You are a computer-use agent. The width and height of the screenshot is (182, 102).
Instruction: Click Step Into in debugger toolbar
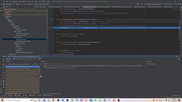[27, 59]
